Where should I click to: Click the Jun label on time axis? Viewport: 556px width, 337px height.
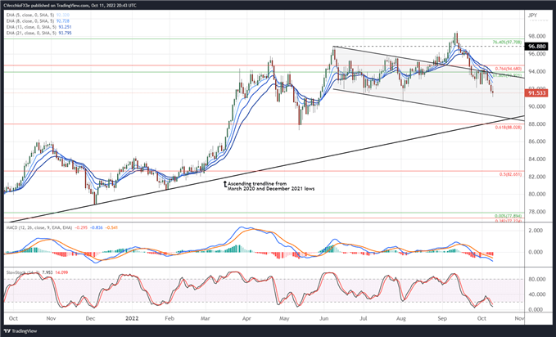[324, 318]
